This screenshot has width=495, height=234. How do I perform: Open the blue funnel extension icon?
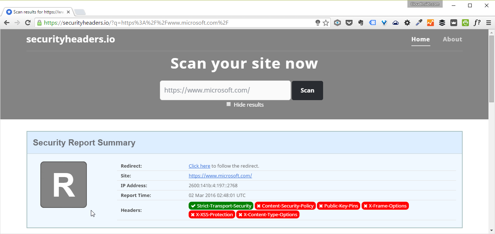pos(384,23)
